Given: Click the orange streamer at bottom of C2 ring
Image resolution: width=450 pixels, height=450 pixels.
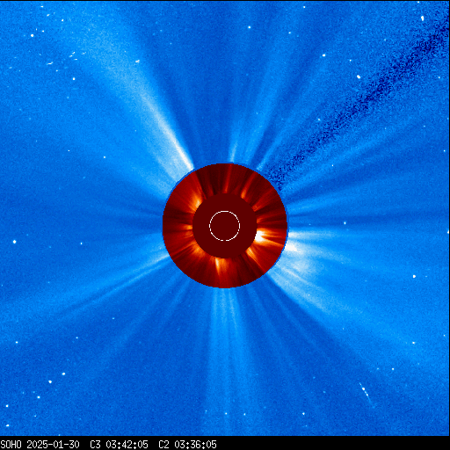Looking at the screenshot, I should click(x=221, y=265).
